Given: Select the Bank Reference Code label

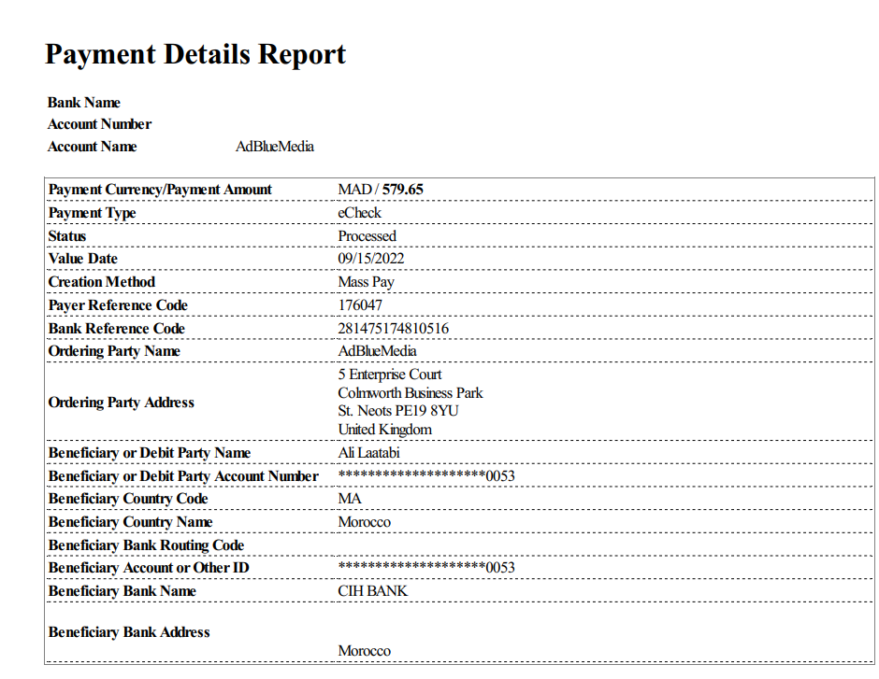Looking at the screenshot, I should [x=117, y=329].
